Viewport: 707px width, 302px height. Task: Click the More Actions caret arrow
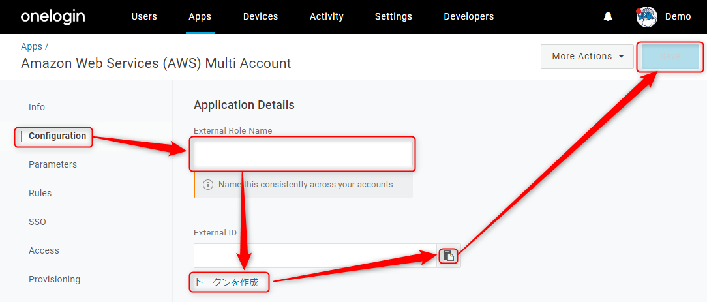point(621,56)
